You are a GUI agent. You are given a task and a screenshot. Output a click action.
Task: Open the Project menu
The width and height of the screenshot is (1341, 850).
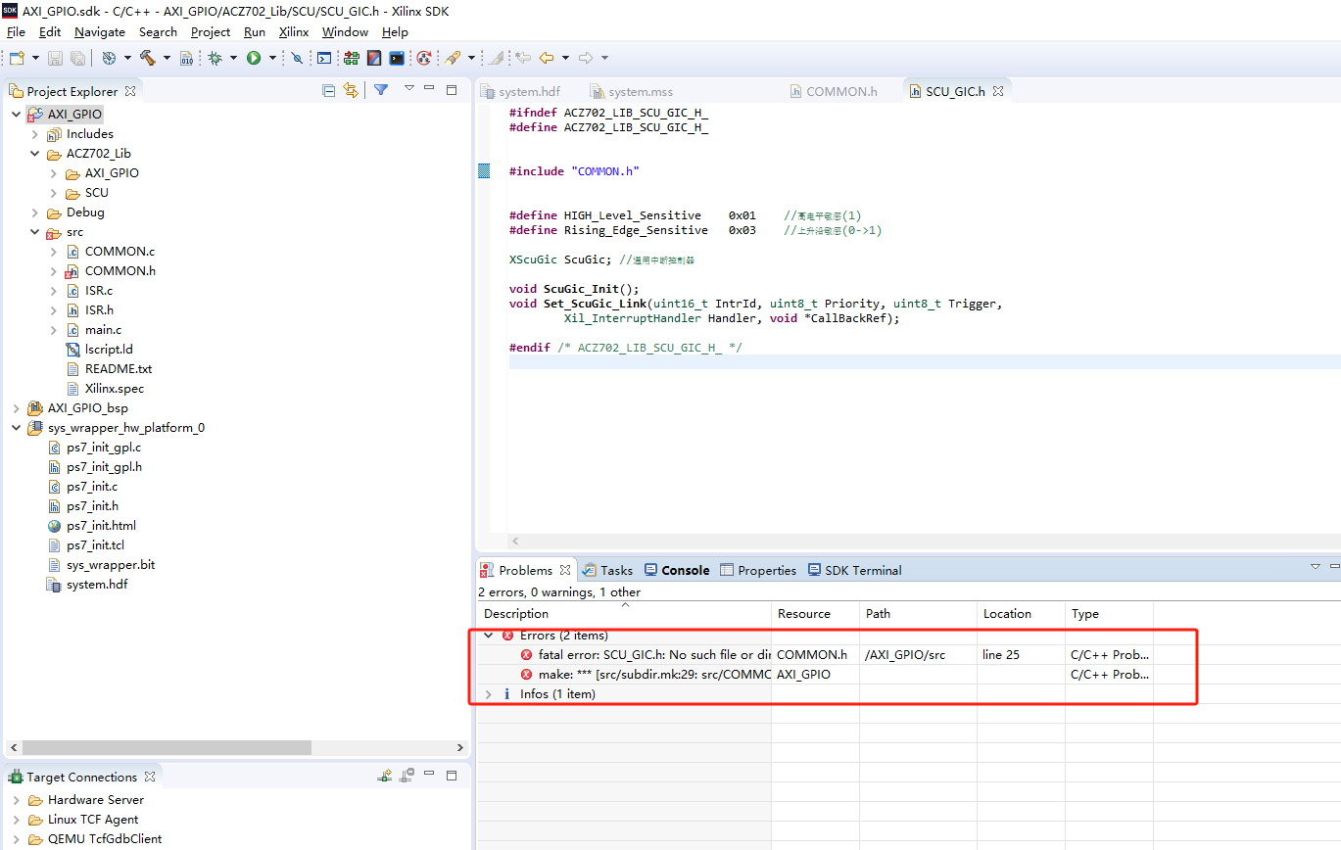coord(211,32)
